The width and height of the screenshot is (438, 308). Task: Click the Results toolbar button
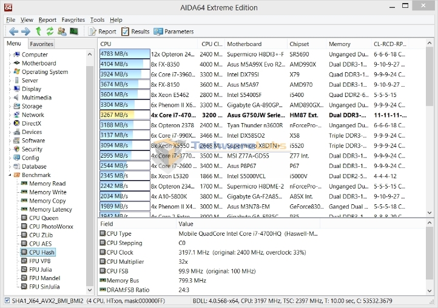pyautogui.click(x=135, y=32)
